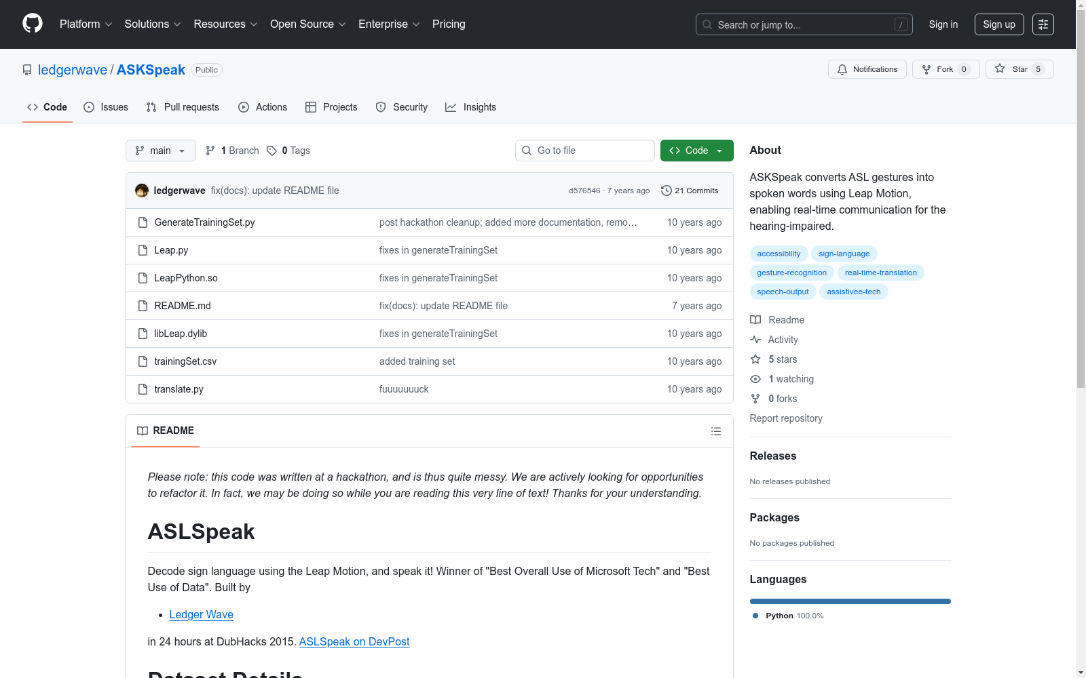
Task: Click the speech-output topic tag
Action: (783, 292)
